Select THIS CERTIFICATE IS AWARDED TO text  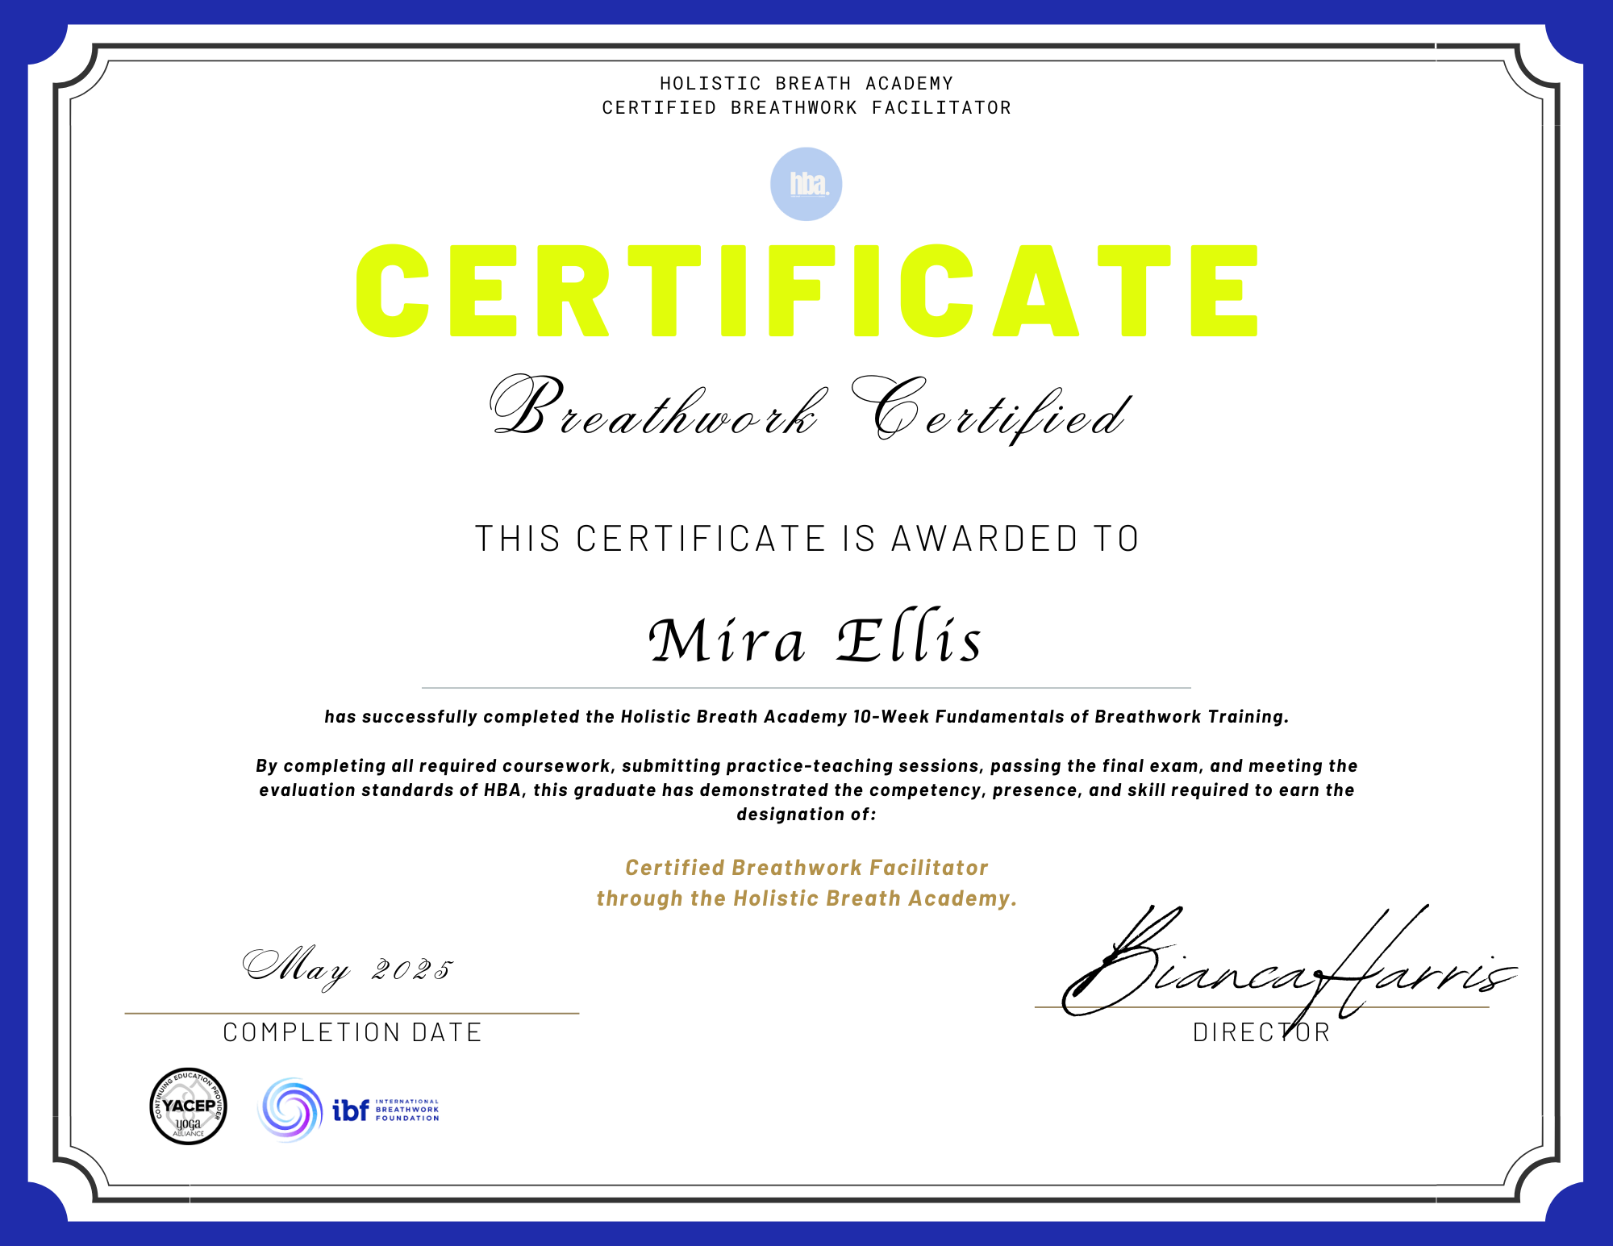coord(806,538)
